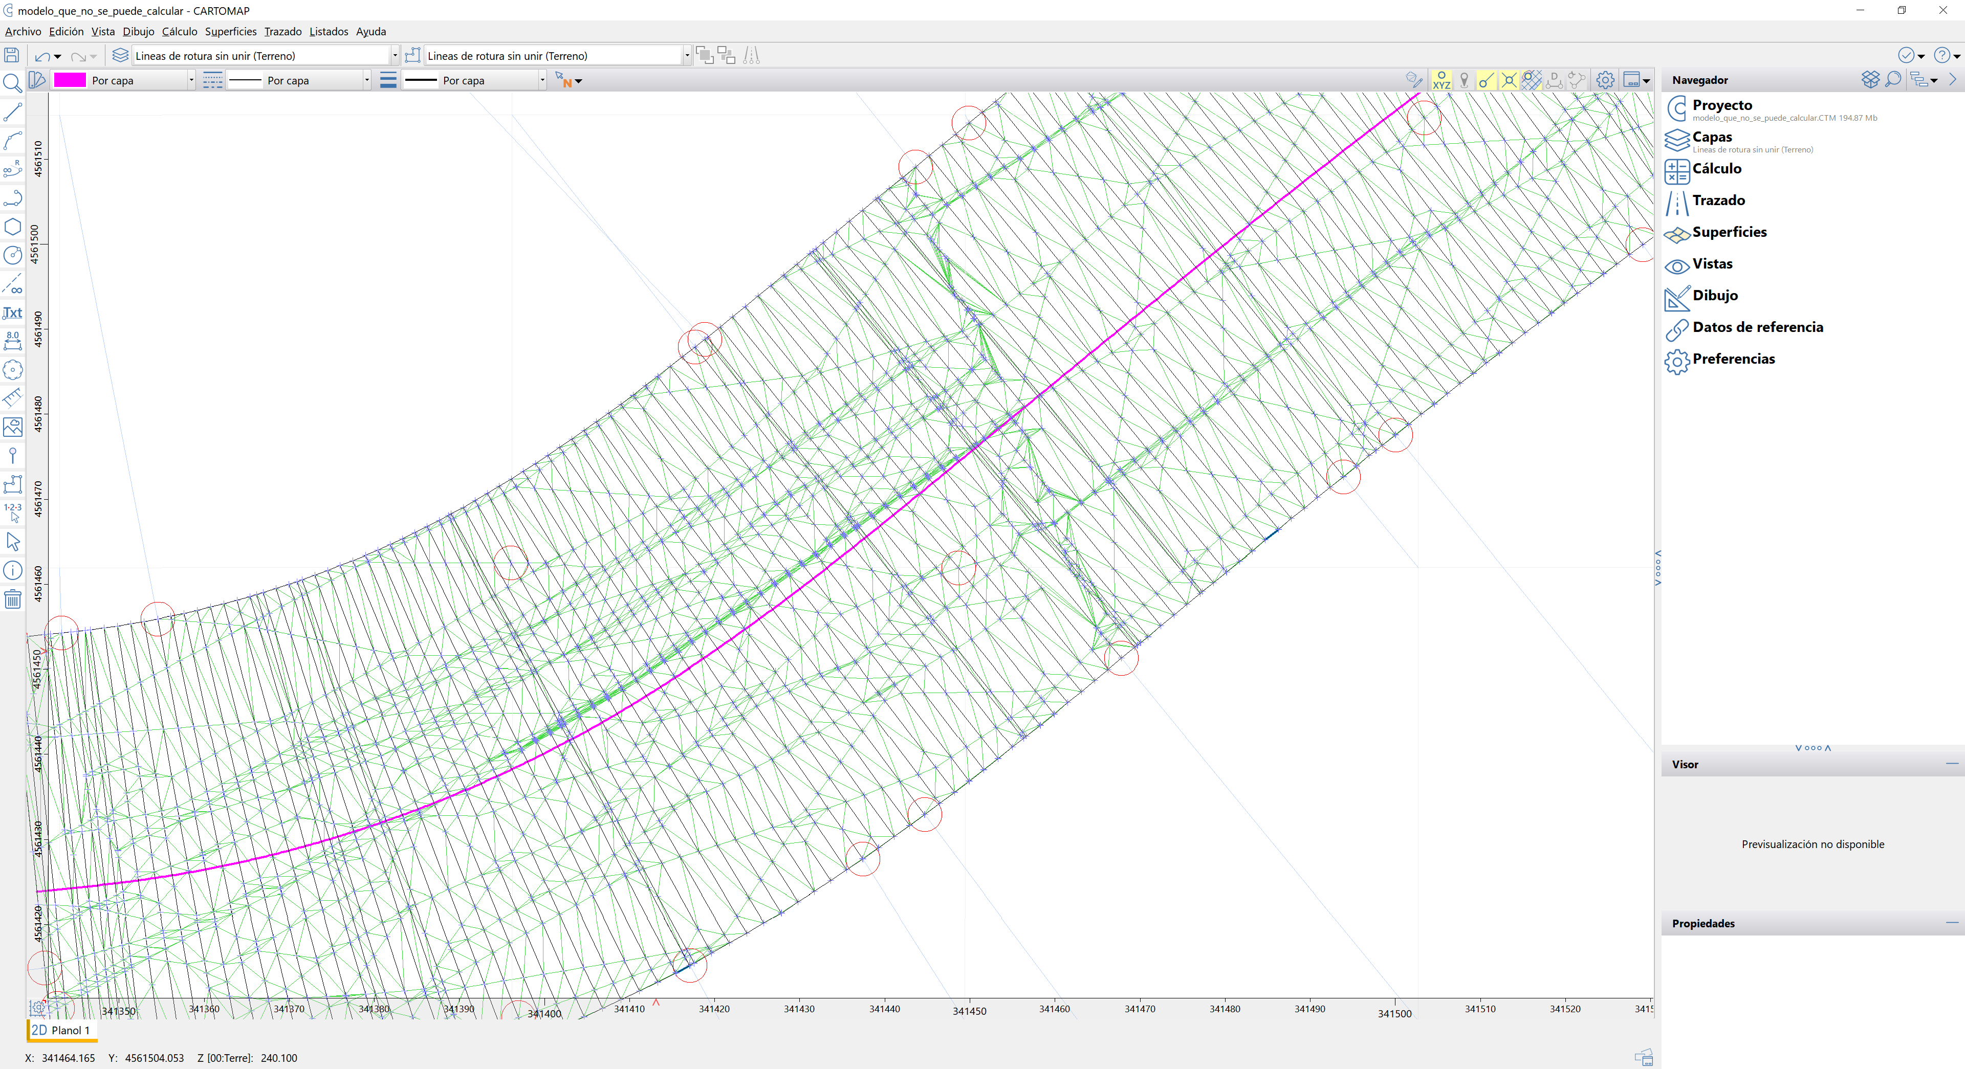Screen dimensions: 1965x1069
Task: Open Datos de referencia in Navegador
Action: [x=1757, y=327]
